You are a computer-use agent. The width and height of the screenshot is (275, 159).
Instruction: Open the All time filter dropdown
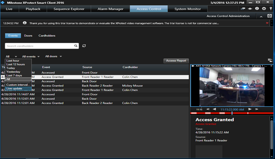pyautogui.click(x=11, y=57)
